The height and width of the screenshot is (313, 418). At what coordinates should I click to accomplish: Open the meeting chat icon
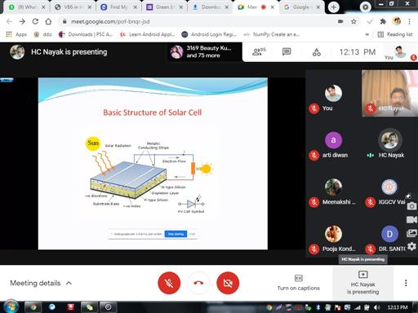coord(287,51)
